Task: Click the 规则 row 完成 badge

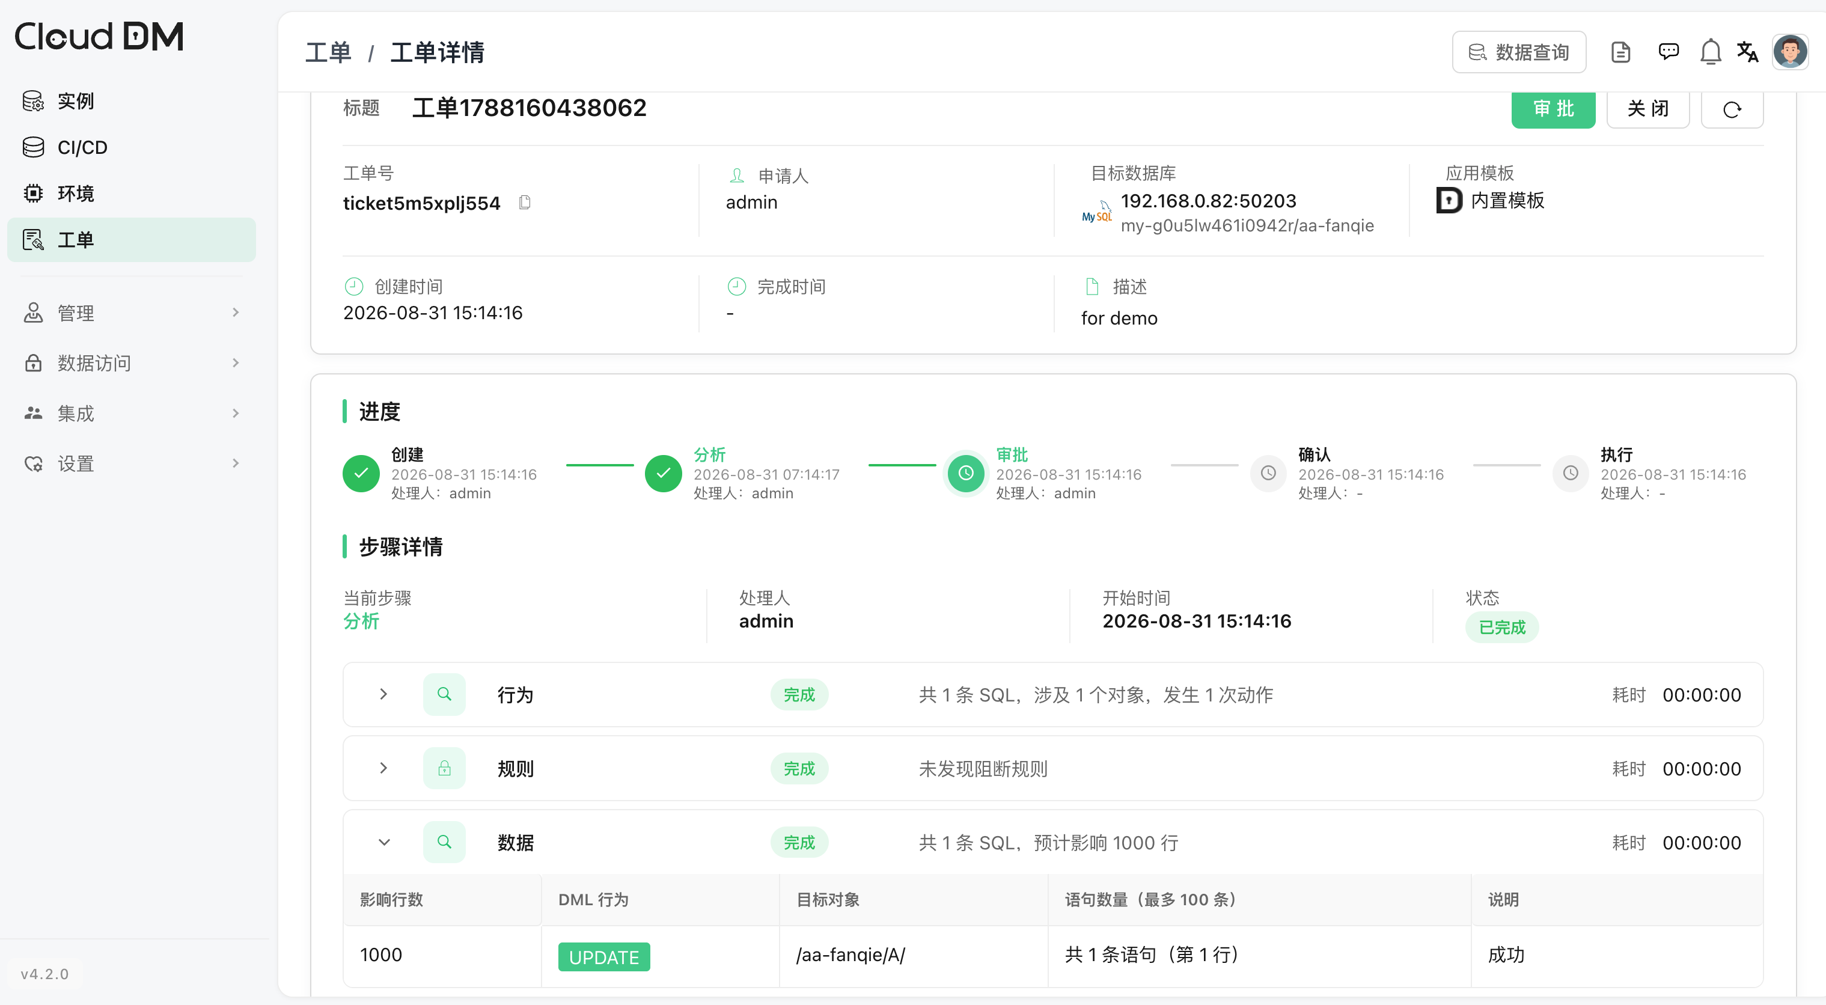Action: click(x=799, y=768)
